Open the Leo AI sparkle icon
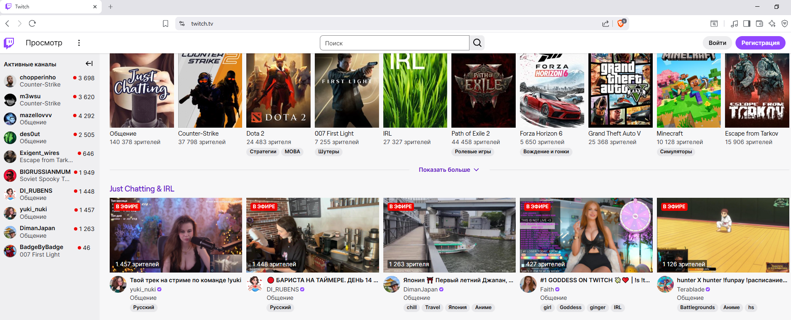The image size is (791, 320). tap(772, 24)
